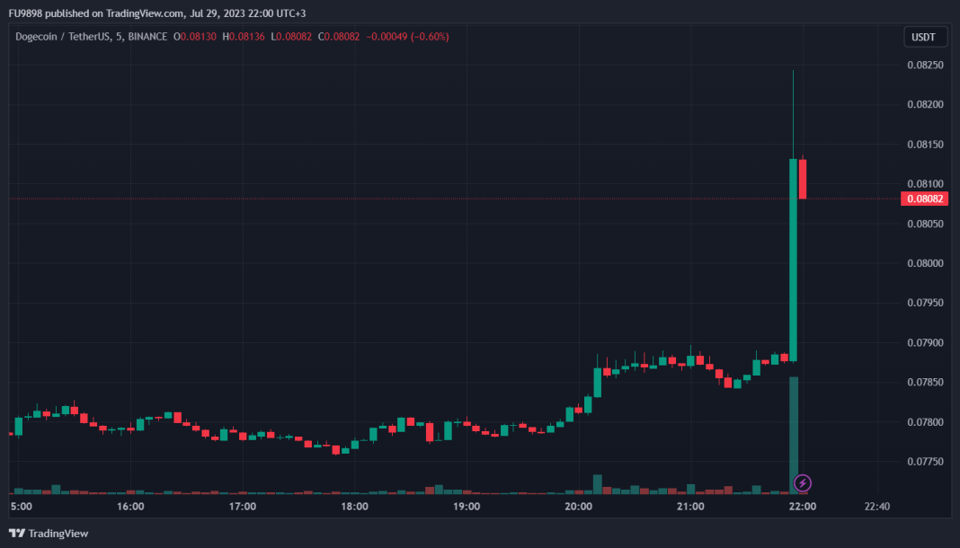Viewport: 960px width, 548px height.
Task: Click the 22:40 time axis label
Action: (876, 507)
